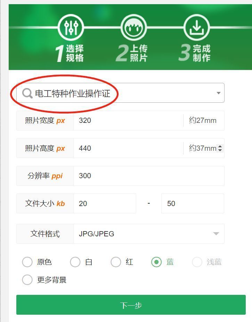Click the search magnifier icon
The width and height of the screenshot is (252, 322).
tap(27, 93)
